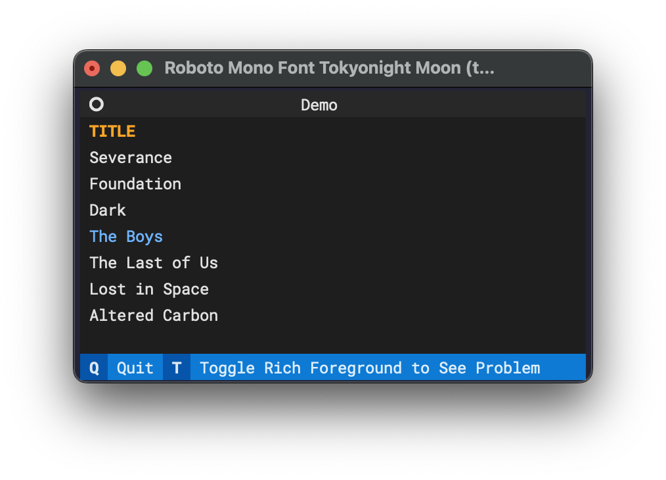Click the circle command palette icon in header

click(97, 104)
